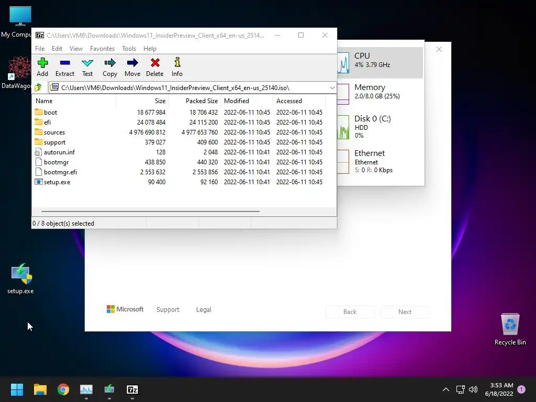Select the sources folder icon

coord(39,132)
